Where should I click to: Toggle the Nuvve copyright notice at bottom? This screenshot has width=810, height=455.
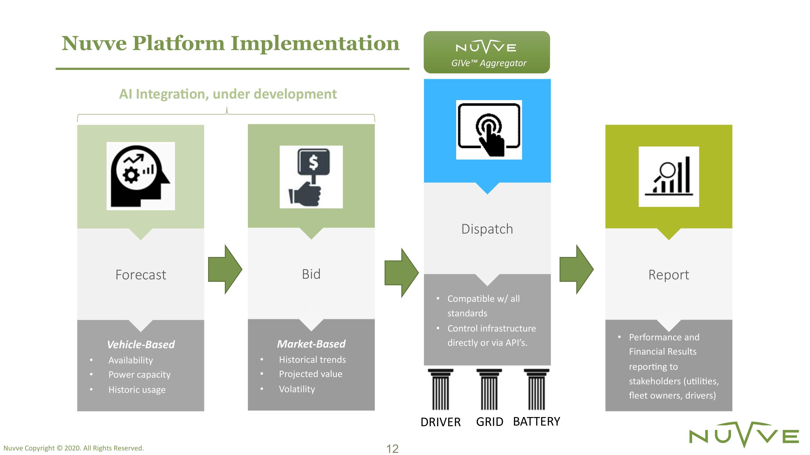[86, 441]
